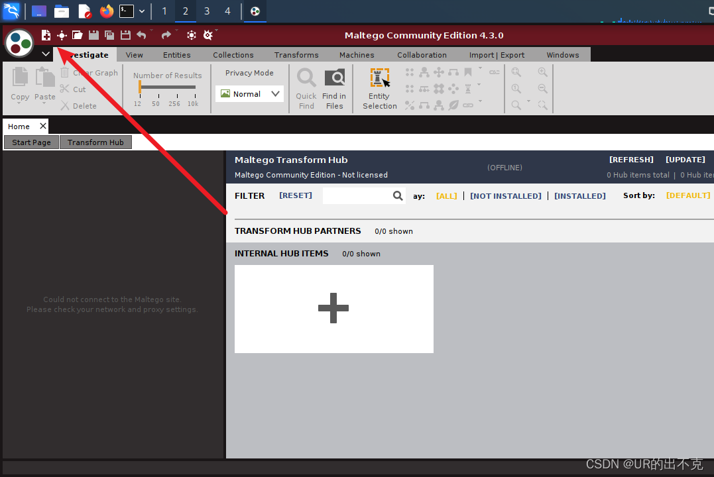Show [ALL] hub items filter

(x=447, y=195)
